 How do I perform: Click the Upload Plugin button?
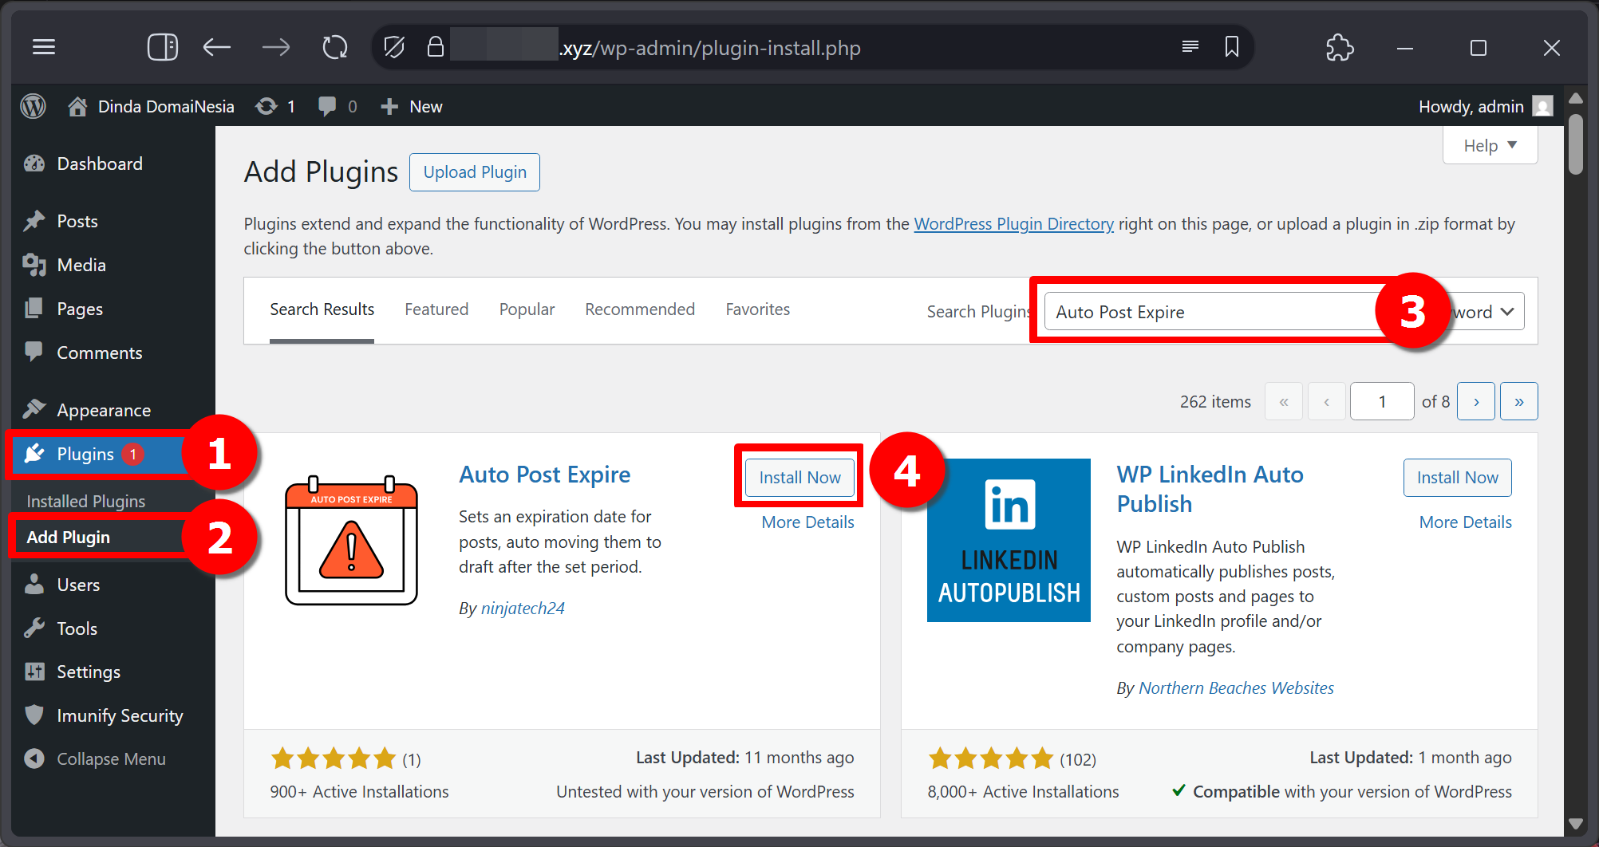[475, 172]
